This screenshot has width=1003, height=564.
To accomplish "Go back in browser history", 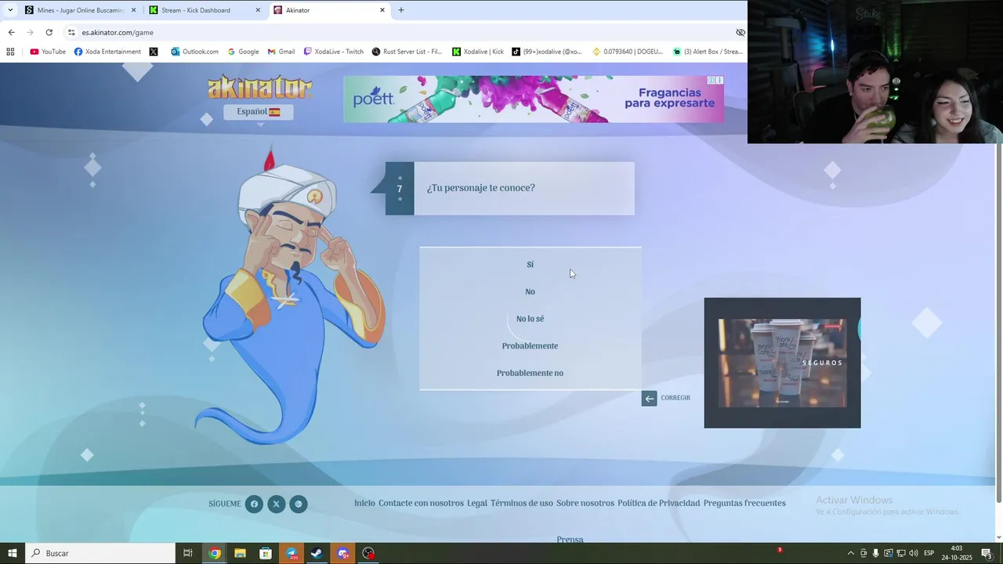I will pos(11,32).
